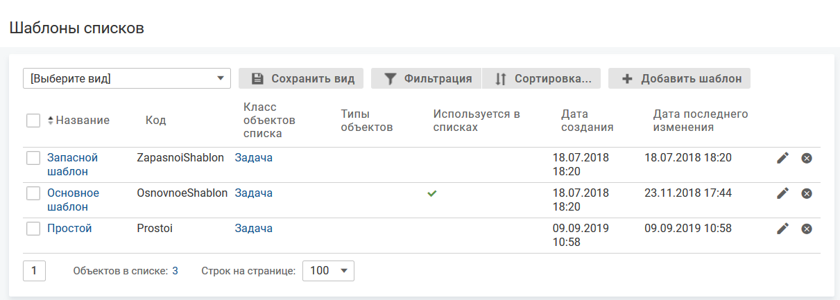This screenshot has height=300, width=840.
Task: Expand the rows per page dropdown
Action: click(328, 271)
